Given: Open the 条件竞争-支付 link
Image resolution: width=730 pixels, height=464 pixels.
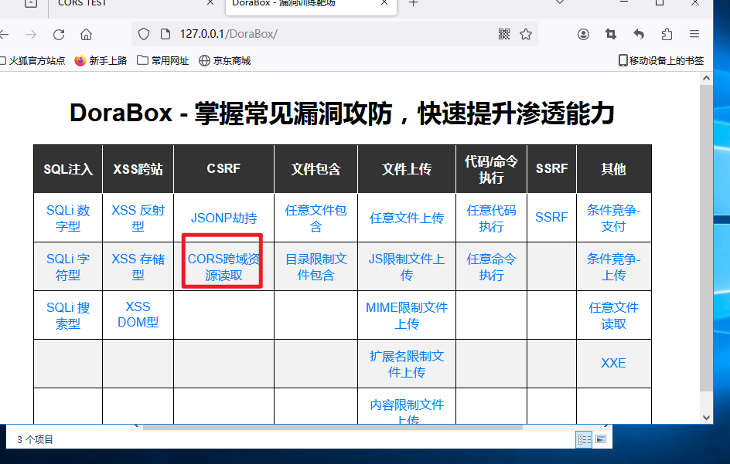Looking at the screenshot, I should click(613, 218).
